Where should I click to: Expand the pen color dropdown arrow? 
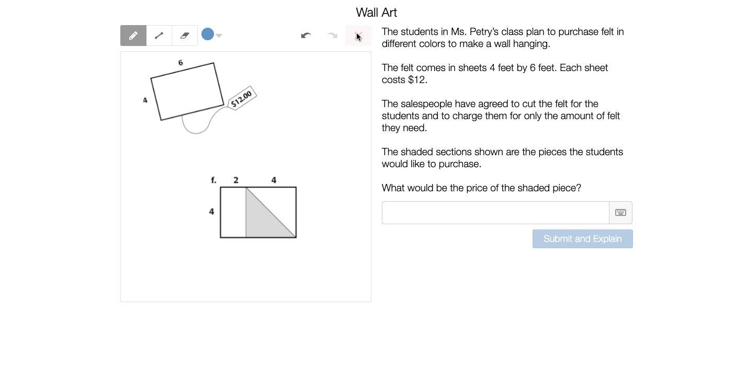[219, 36]
